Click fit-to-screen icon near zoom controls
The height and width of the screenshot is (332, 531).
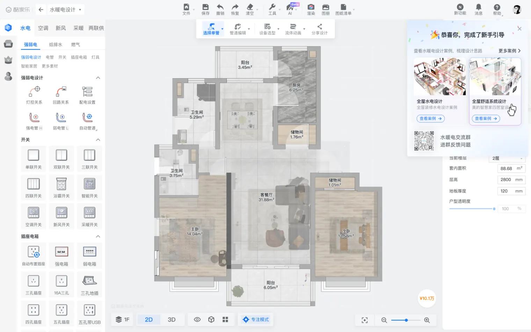364,320
